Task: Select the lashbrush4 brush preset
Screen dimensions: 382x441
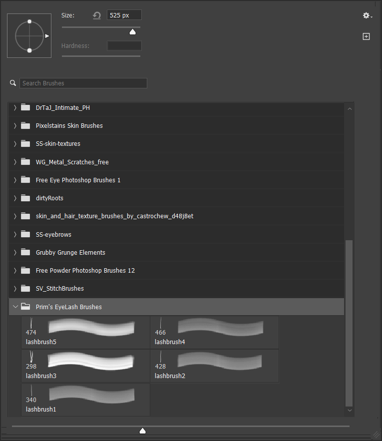Action: pyautogui.click(x=214, y=332)
